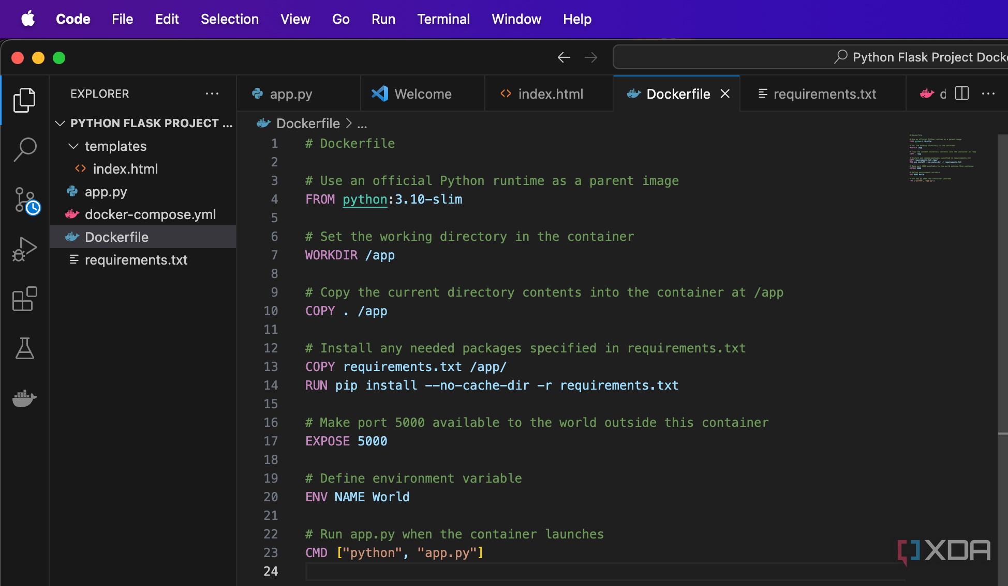Open the Explorer view in activity bar

[x=24, y=100]
